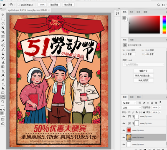Toggle lock all padlock icon
167x150 pixels.
tap(144, 112)
